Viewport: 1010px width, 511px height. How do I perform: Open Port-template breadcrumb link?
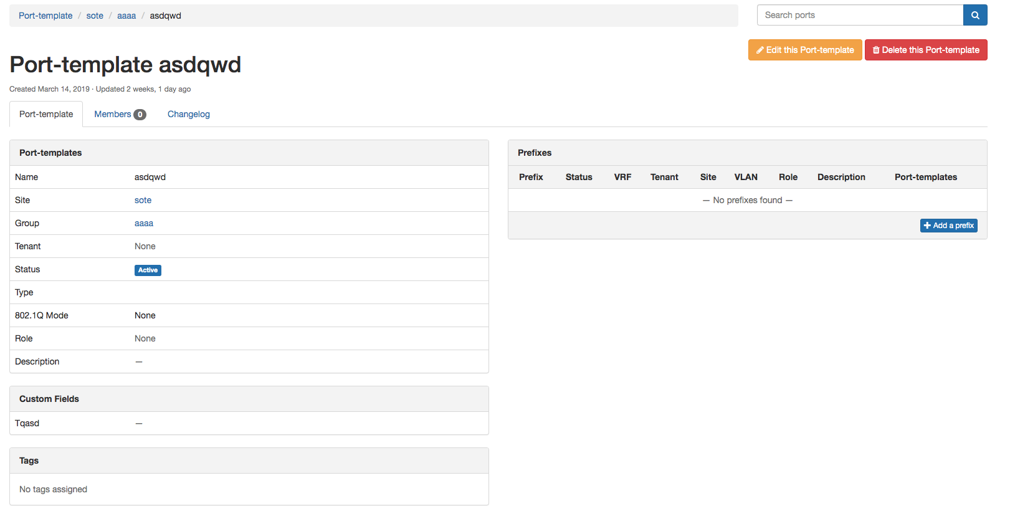coord(45,16)
